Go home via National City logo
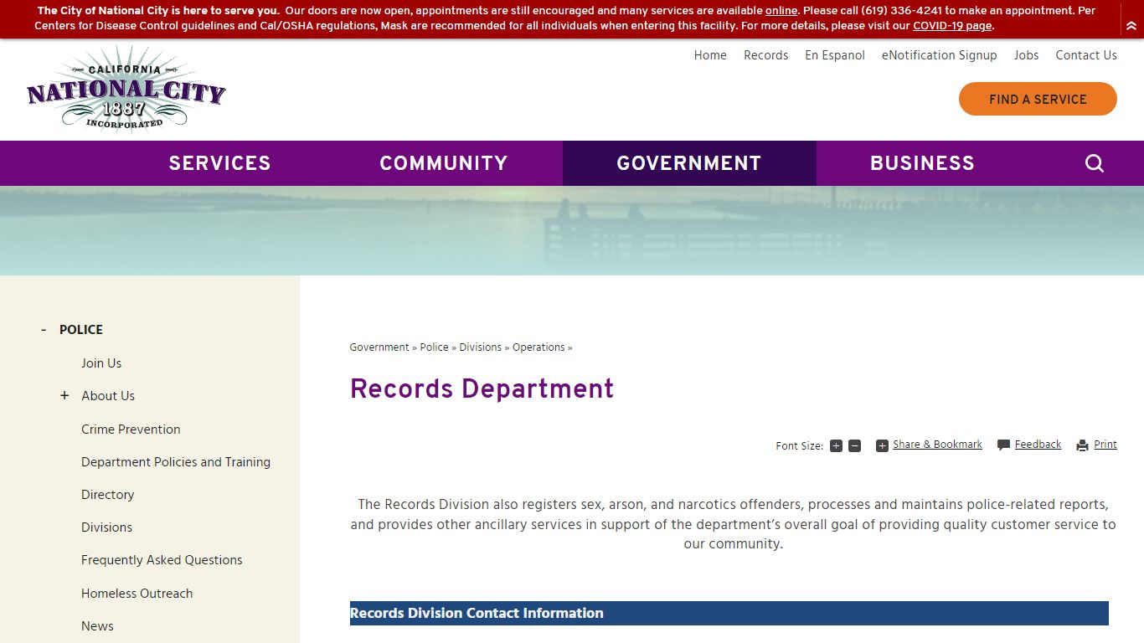Viewport: 1144px width, 643px height. click(x=126, y=90)
